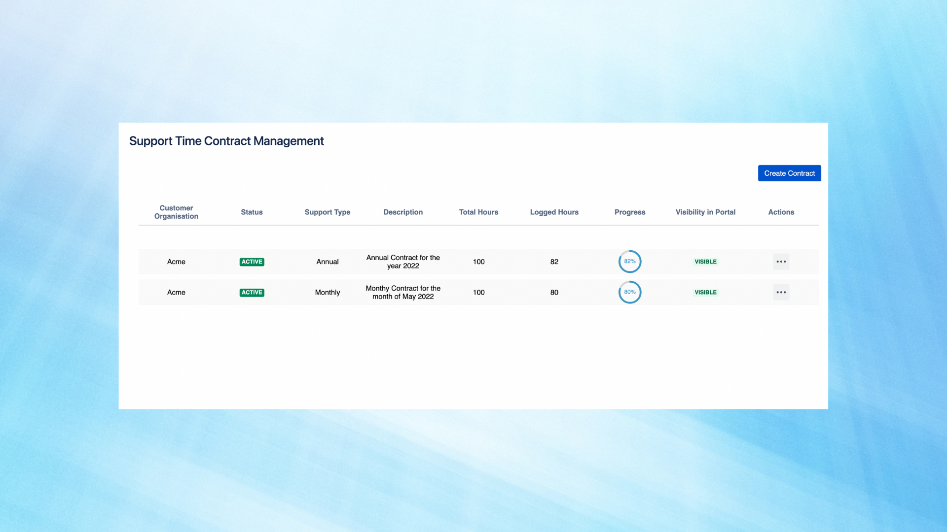
Task: Click the Total Hours column header
Action: pyautogui.click(x=478, y=212)
